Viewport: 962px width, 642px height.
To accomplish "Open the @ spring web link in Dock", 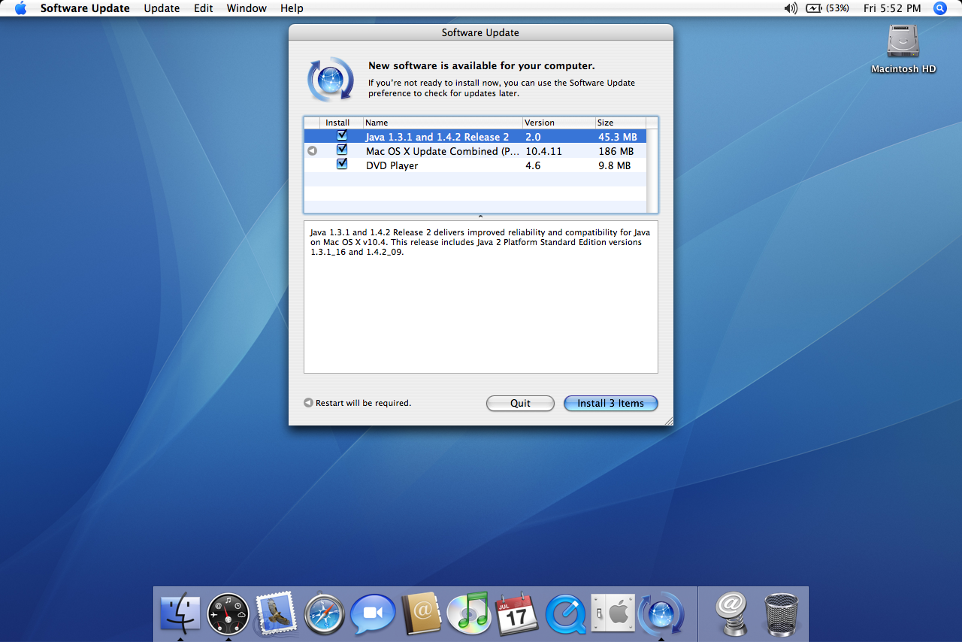I will (x=731, y=613).
